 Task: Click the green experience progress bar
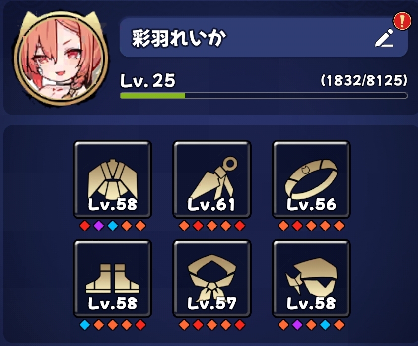(264, 96)
